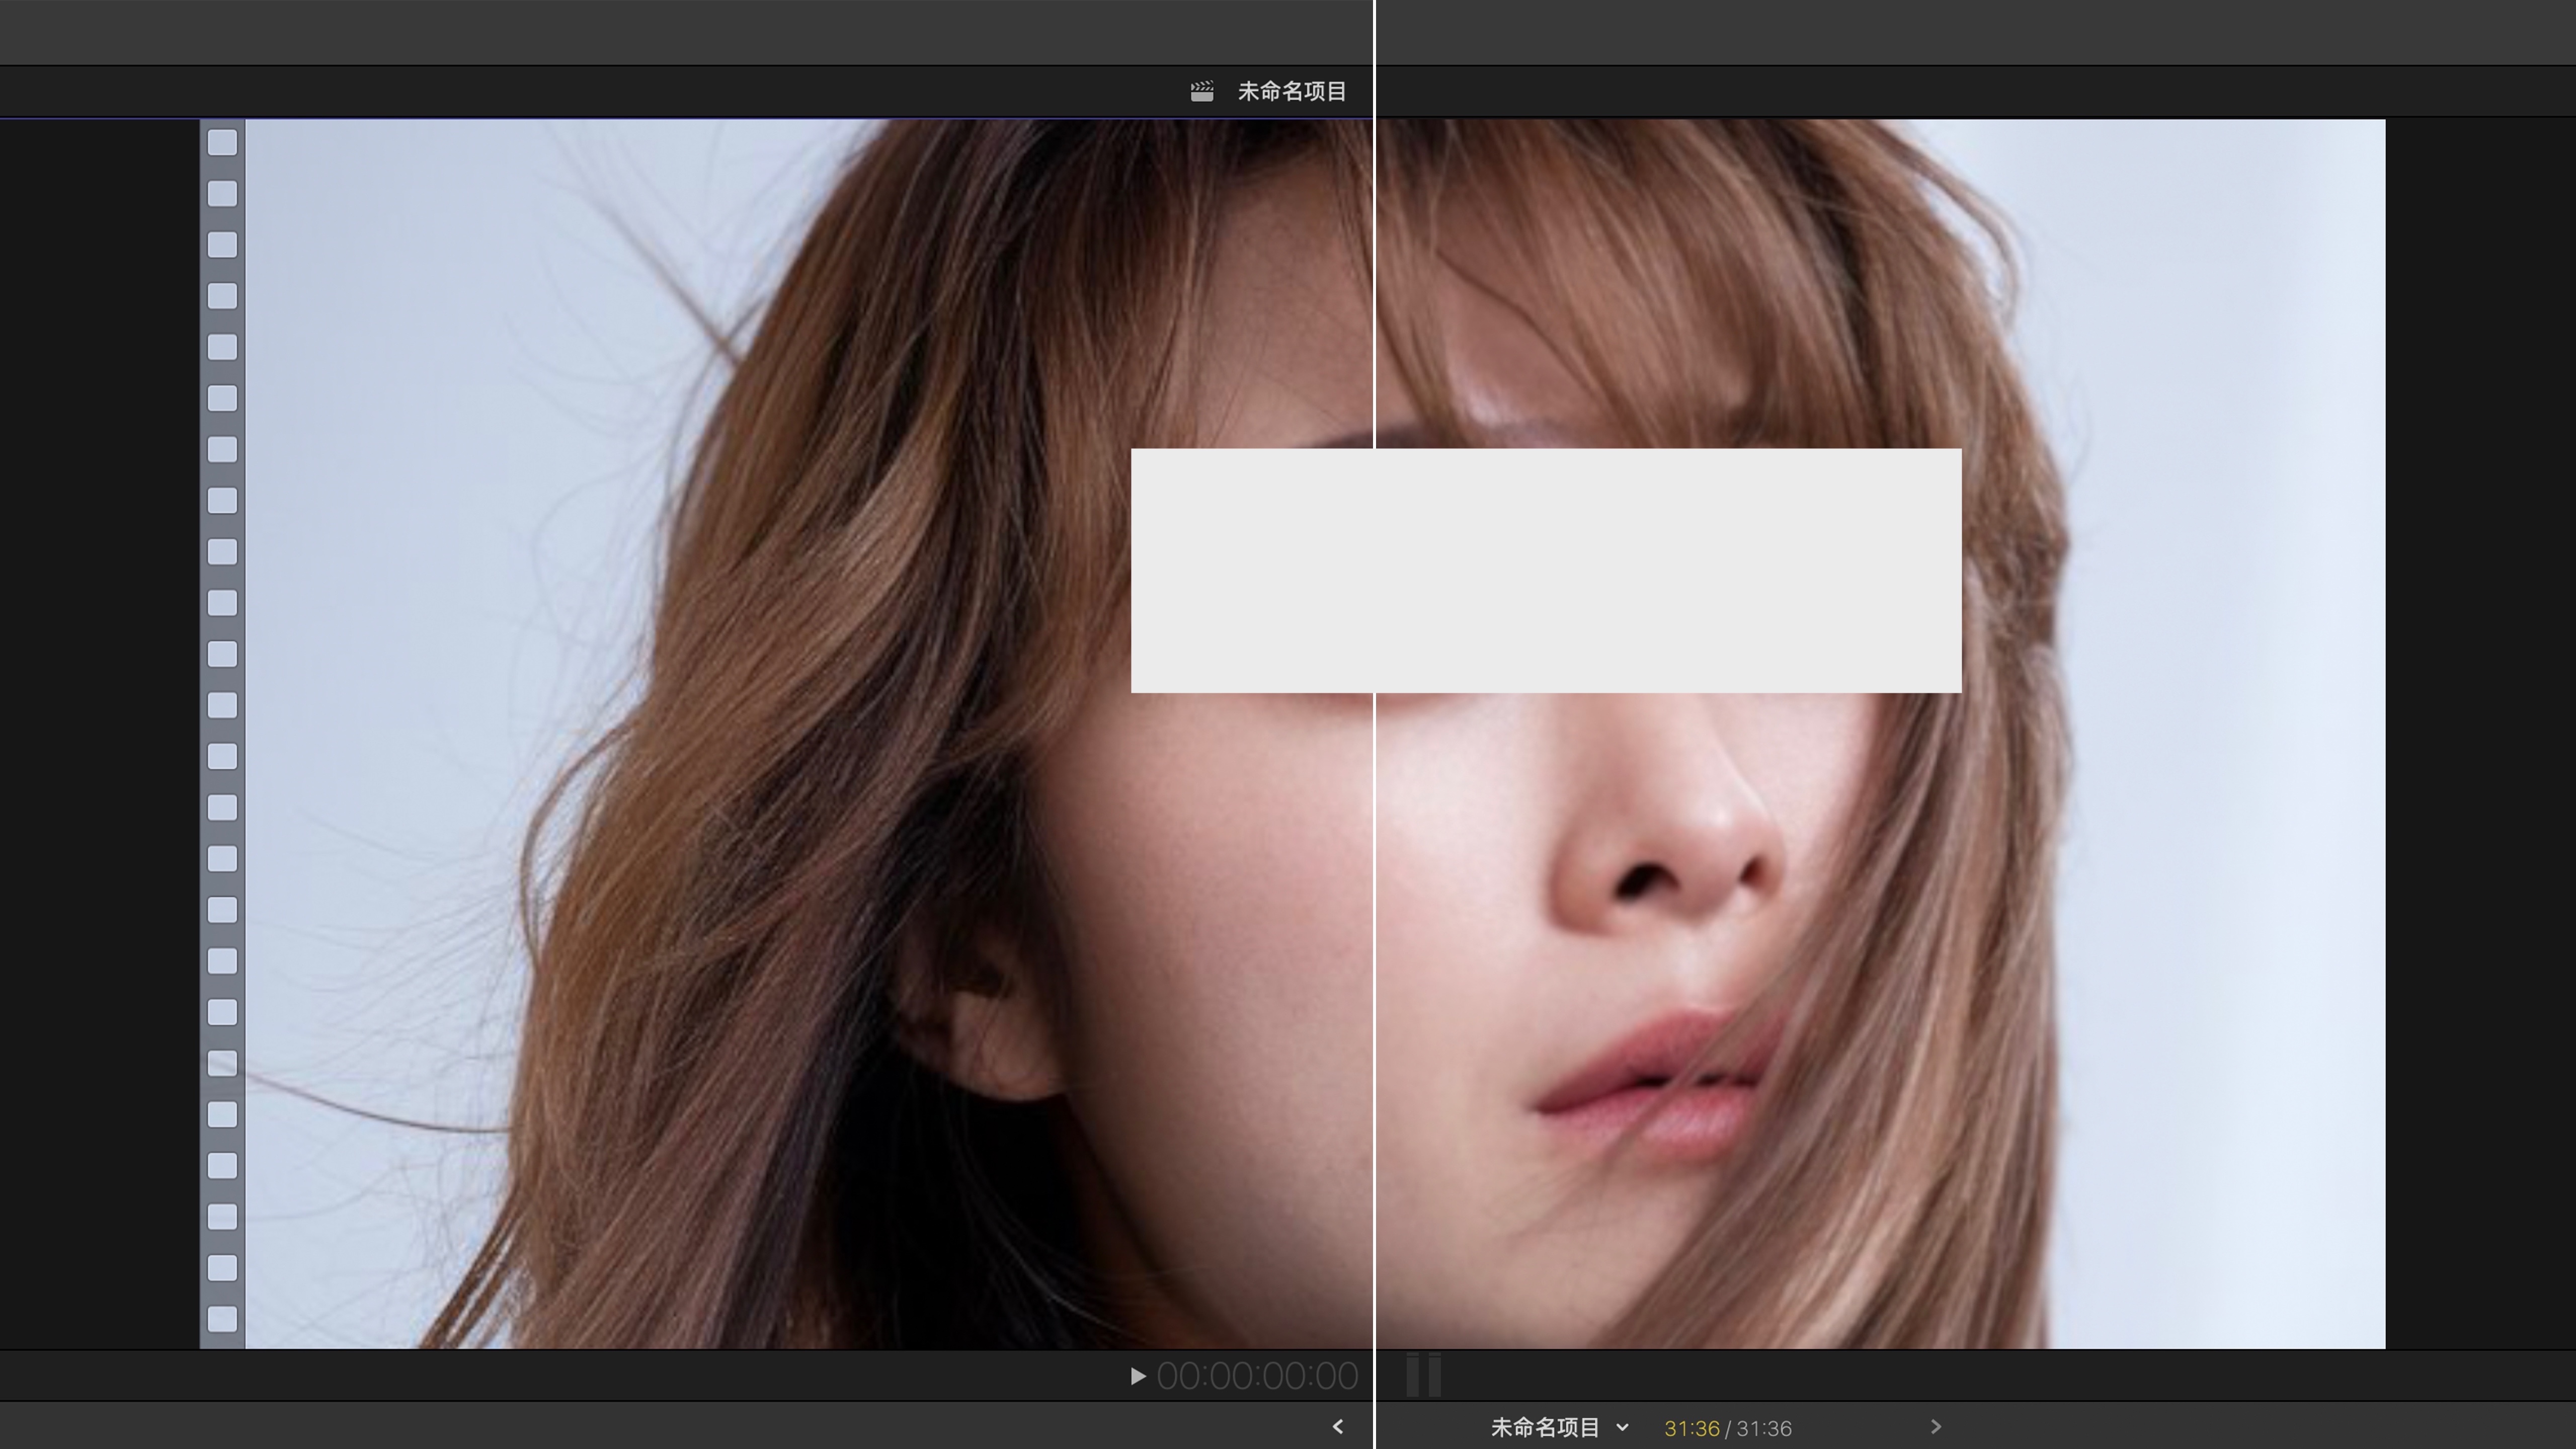This screenshot has height=1449, width=2576.
Task: Go back in timeline history with left chevron
Action: point(1338,1427)
